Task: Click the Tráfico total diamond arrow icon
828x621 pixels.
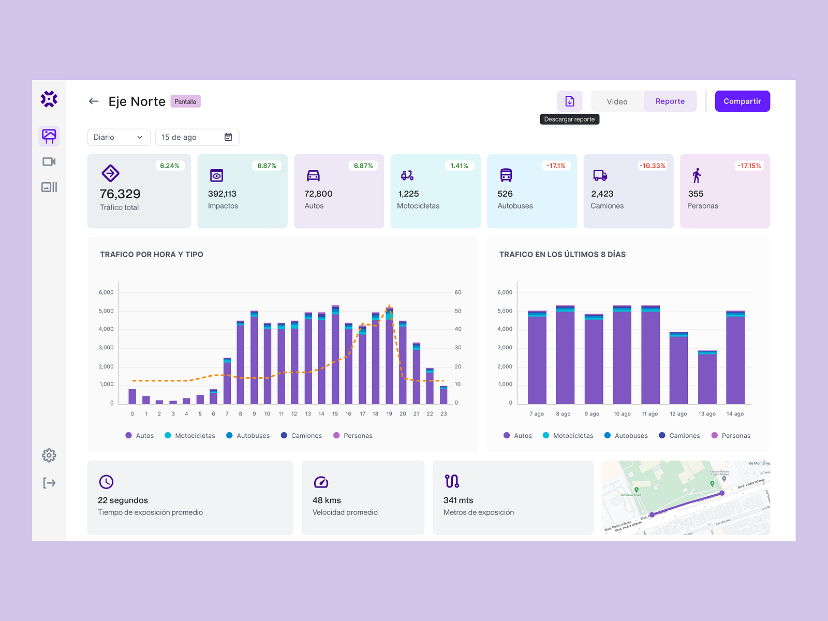Action: coord(110,173)
